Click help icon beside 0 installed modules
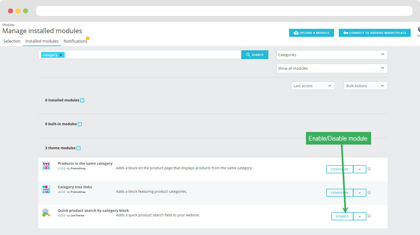Image resolution: width=420 pixels, height=235 pixels. tap(82, 101)
